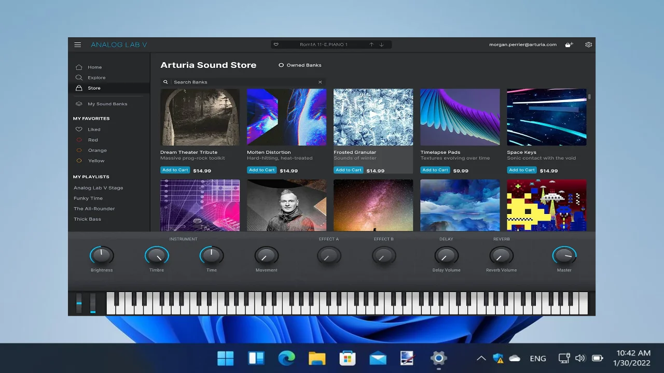Go to next preset with down arrow
The image size is (664, 373).
[382, 45]
